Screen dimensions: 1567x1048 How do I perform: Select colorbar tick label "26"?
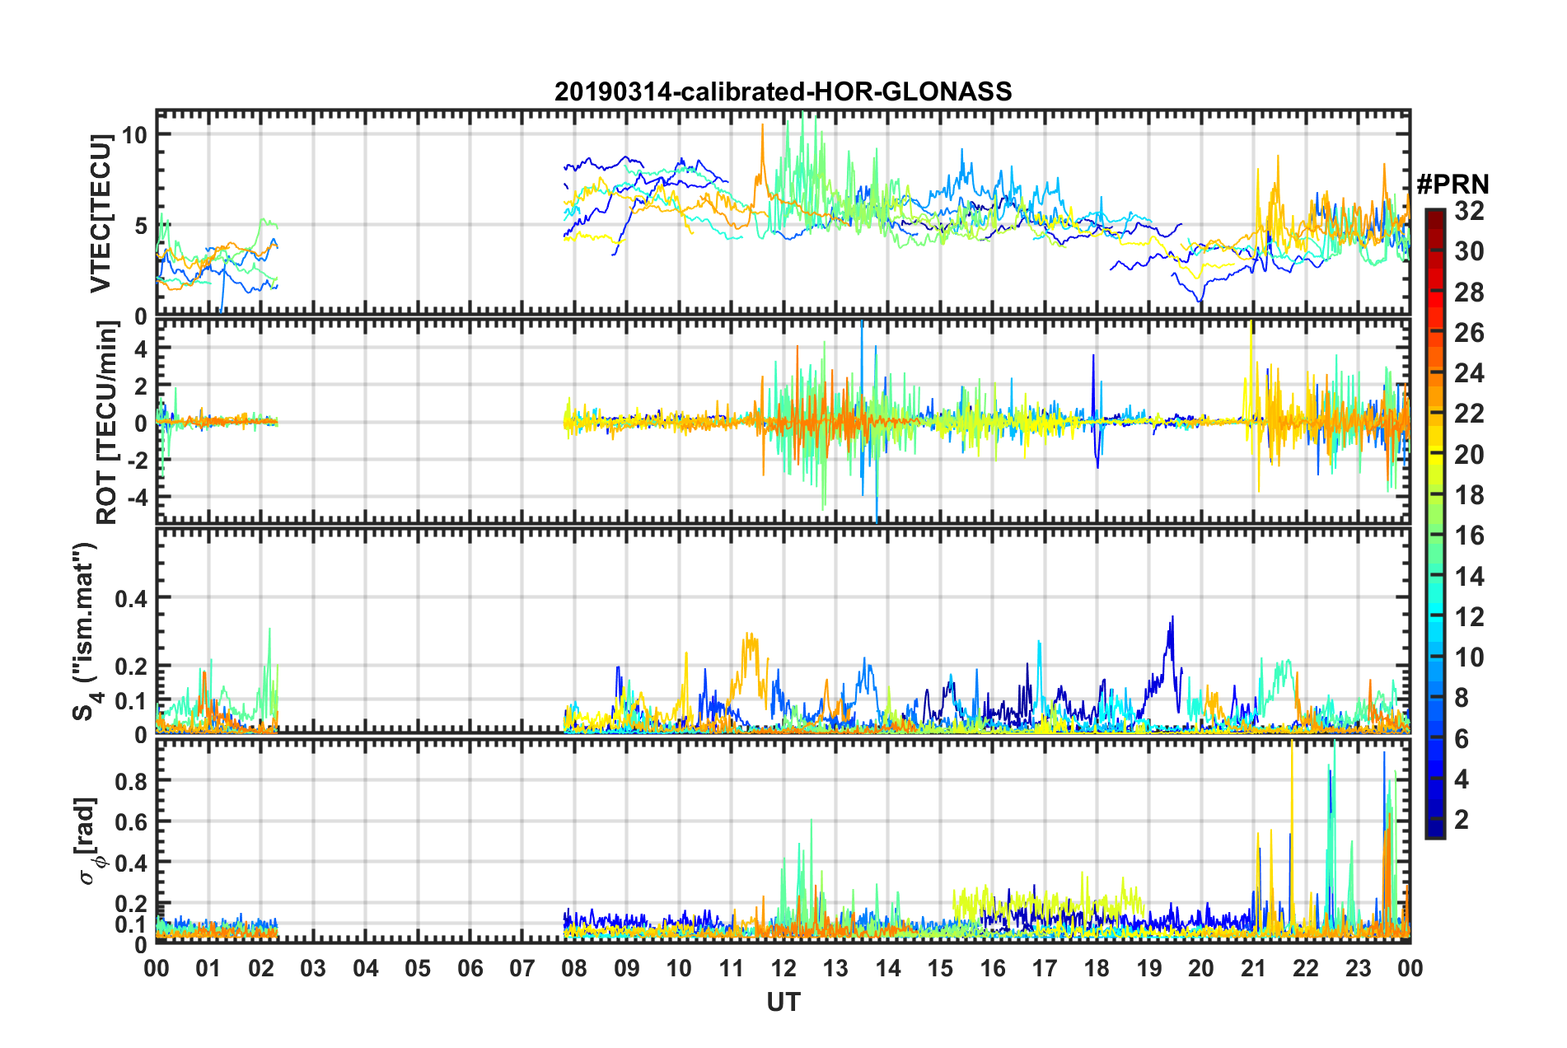(1469, 333)
